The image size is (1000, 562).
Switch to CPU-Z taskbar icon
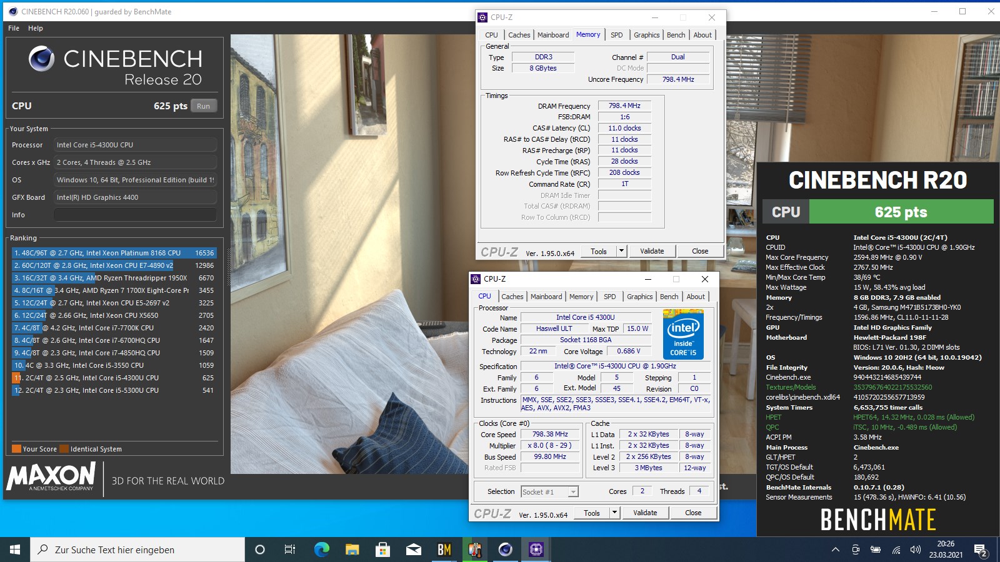click(x=536, y=550)
